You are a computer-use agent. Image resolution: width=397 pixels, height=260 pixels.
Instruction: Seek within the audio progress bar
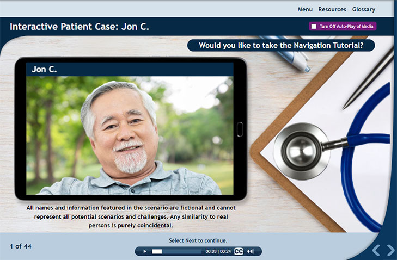click(177, 251)
